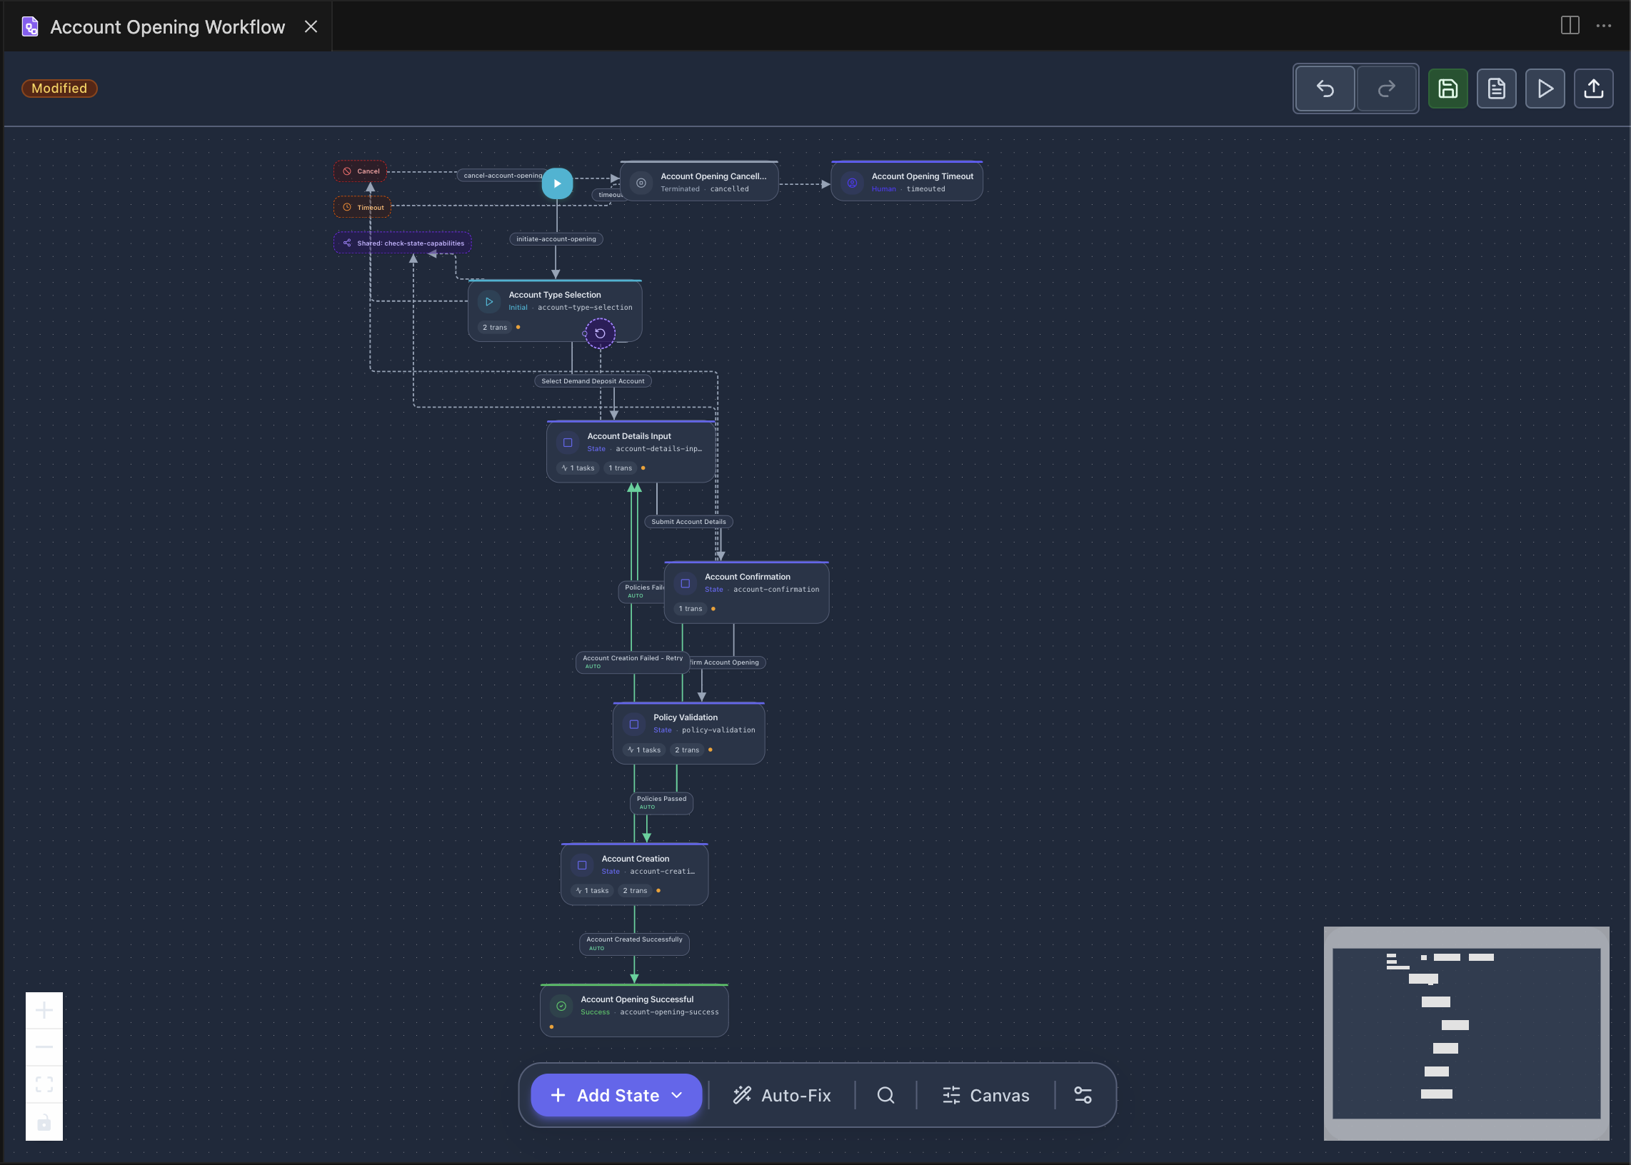Screen dimensions: 1631x1165
Task: Select the Account Opening Workflow tab
Action: pyautogui.click(x=167, y=26)
